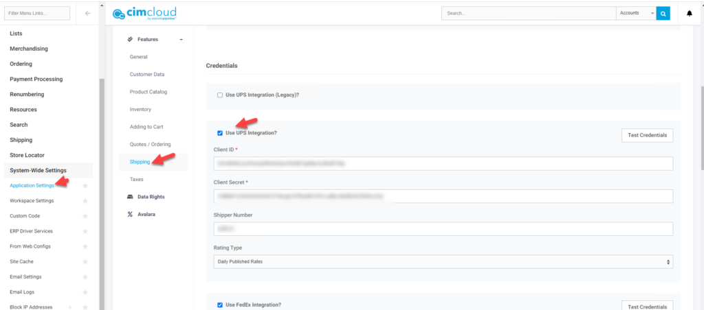Collapse the sidebar with the back arrow
Screen dimensions: 704x310
point(87,14)
